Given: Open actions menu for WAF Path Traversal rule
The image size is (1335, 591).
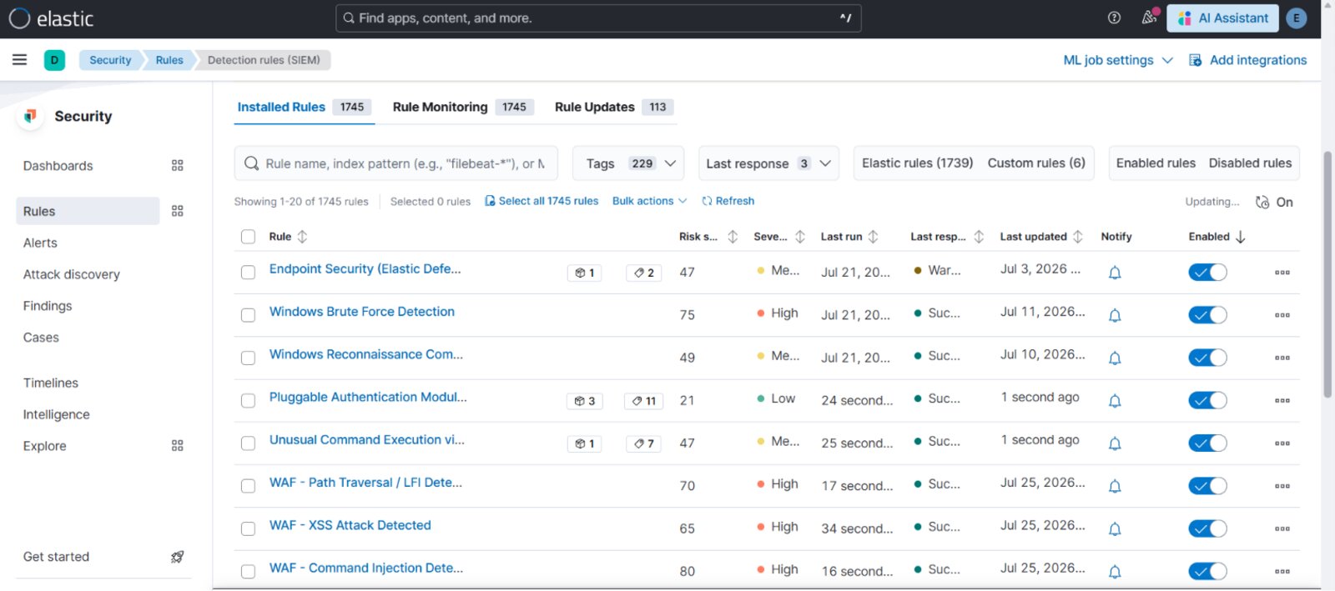Looking at the screenshot, I should [1282, 486].
